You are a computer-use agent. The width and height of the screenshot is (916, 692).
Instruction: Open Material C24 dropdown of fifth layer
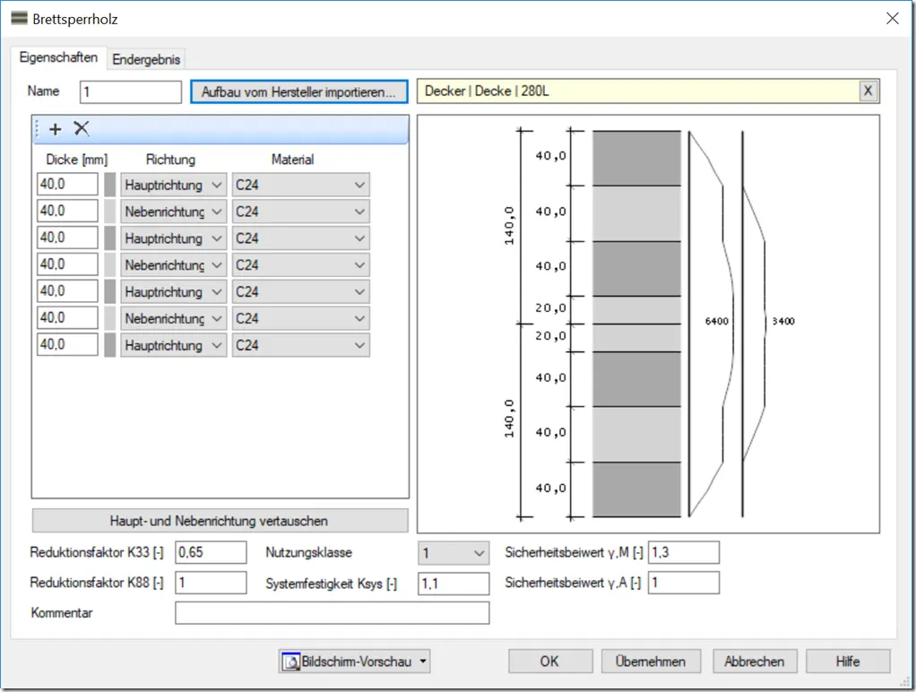click(x=301, y=291)
